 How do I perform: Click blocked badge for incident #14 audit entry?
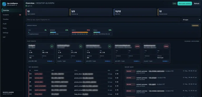[131, 91]
